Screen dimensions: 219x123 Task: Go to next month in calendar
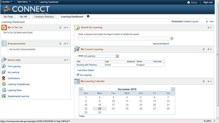pyautogui.click(x=173, y=89)
